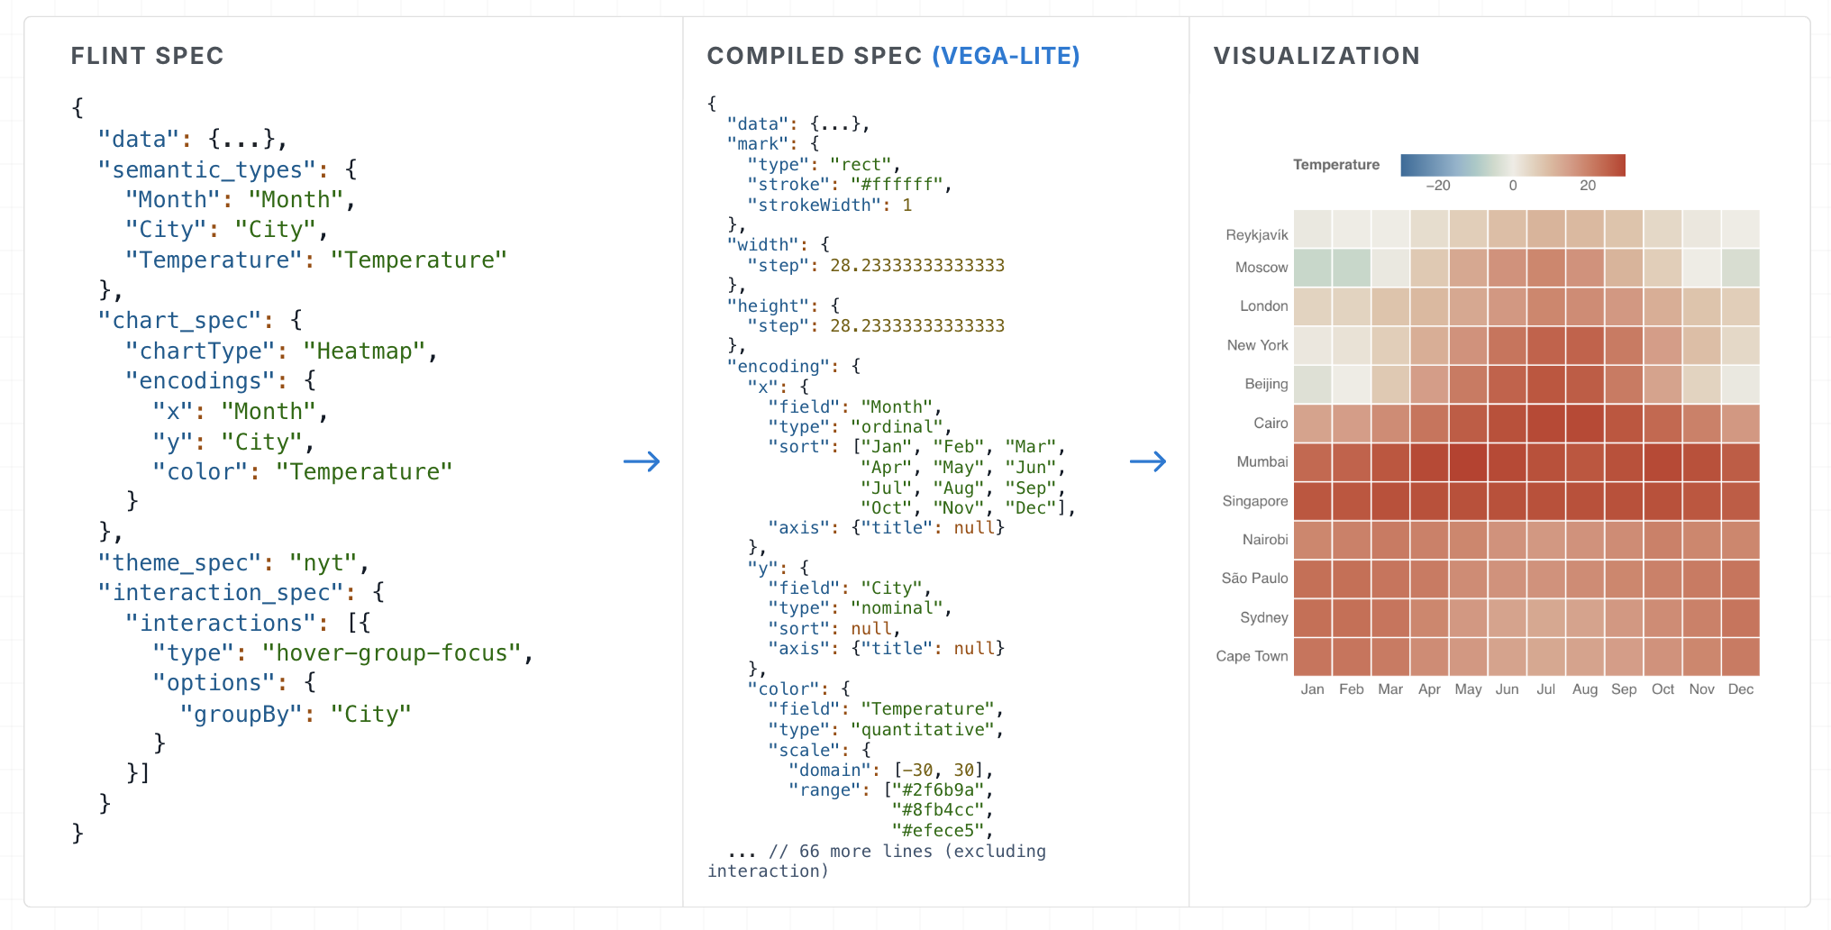Click the FLINT SPEC heading
The height and width of the screenshot is (930, 1831).
pos(147,56)
